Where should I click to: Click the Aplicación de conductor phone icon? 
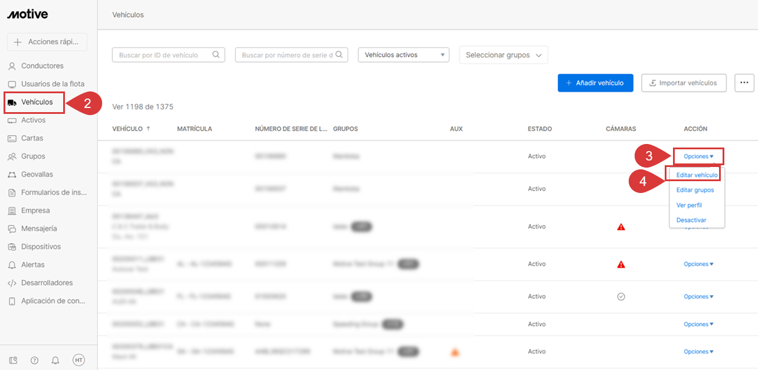point(12,301)
